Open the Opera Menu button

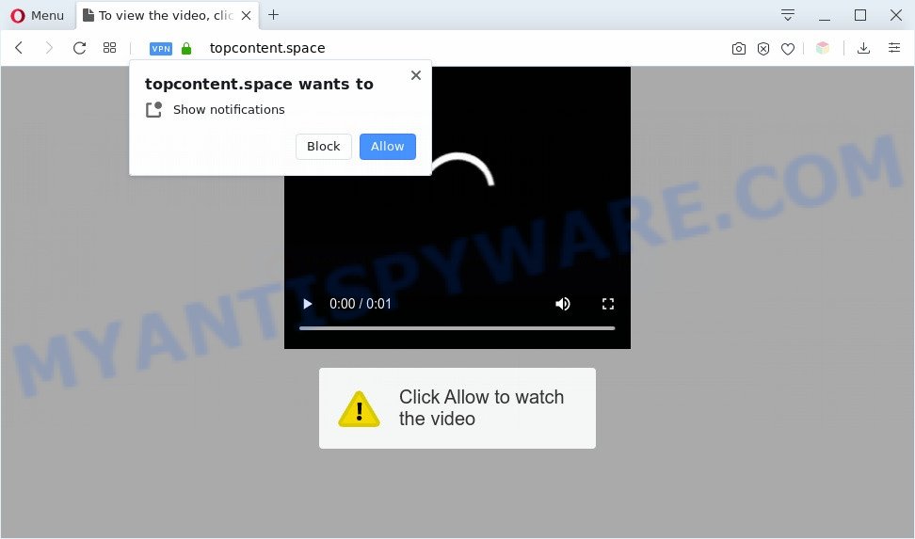37,15
